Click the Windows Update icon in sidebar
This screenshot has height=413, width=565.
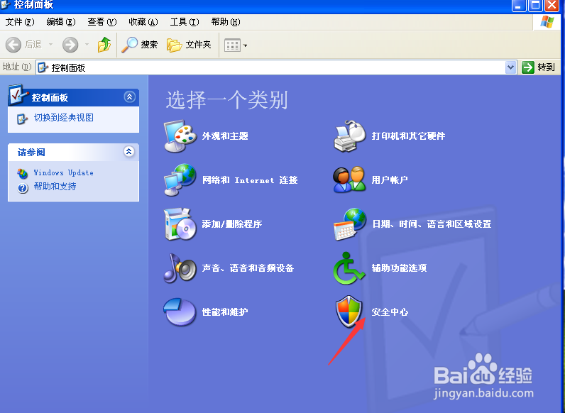tap(22, 173)
